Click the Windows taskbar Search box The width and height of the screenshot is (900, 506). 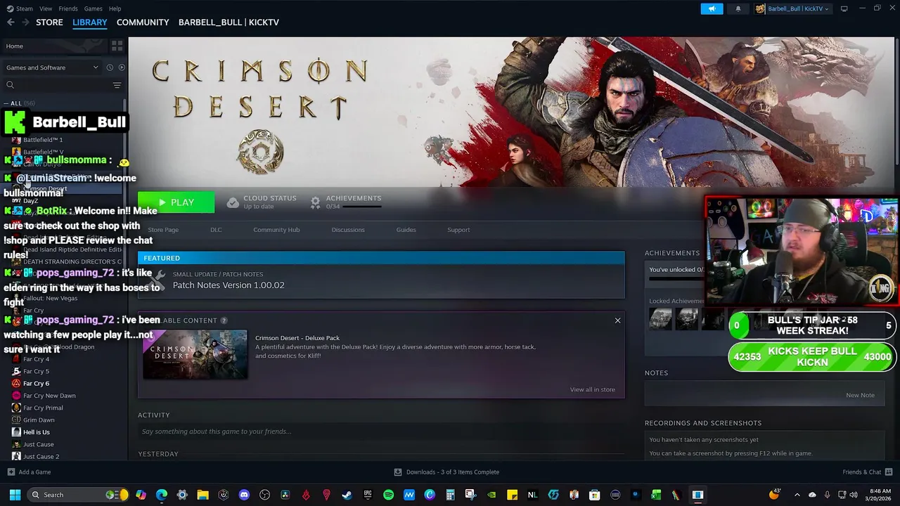click(x=78, y=495)
